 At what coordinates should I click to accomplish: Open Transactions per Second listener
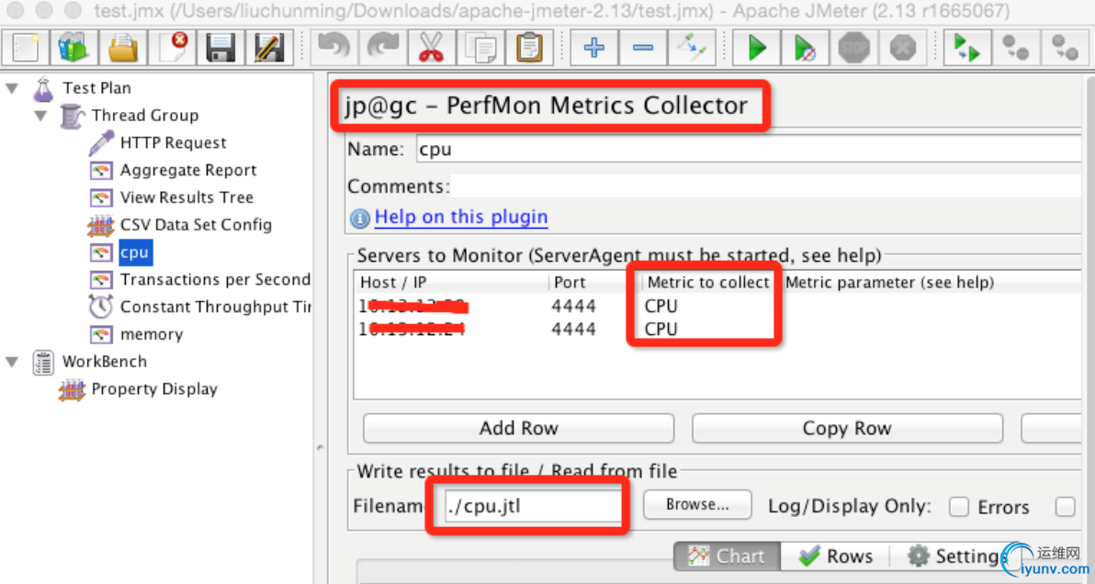pyautogui.click(x=215, y=280)
